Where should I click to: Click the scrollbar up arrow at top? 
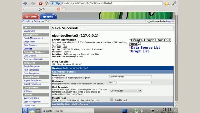(176, 13)
